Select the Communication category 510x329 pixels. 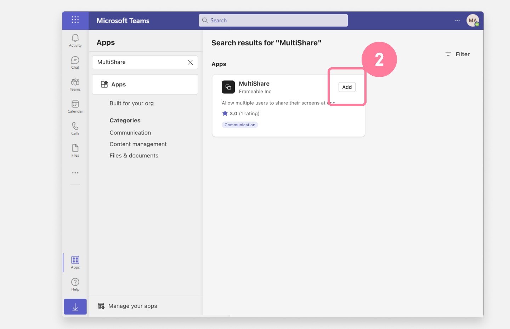point(130,133)
